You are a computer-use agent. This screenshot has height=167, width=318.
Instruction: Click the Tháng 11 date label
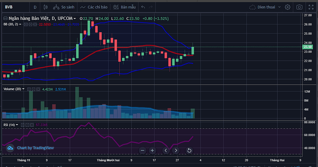tap(24, 160)
